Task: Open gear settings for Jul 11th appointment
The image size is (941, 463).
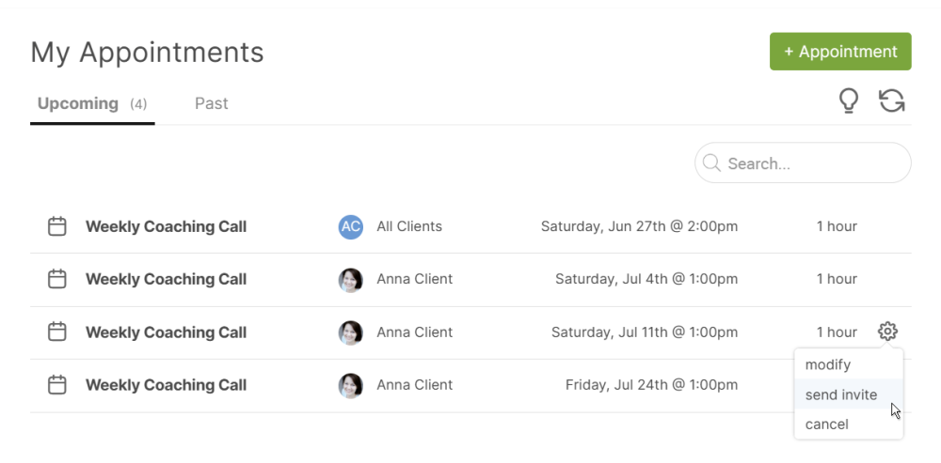Action: [x=887, y=332]
